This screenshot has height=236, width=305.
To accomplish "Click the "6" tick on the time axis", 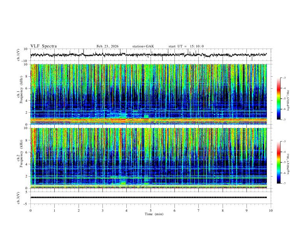I will point(175,211).
